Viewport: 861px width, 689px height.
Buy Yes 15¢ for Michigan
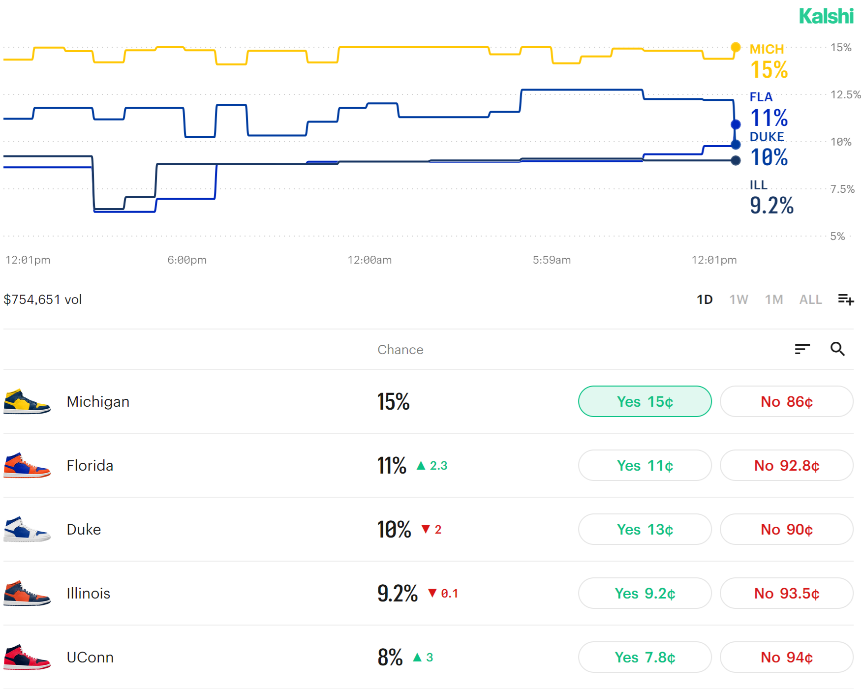(x=645, y=402)
